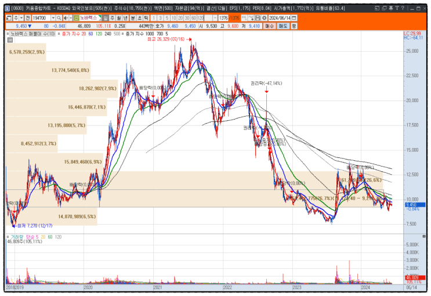431x296 pixels.
Task: Click the candlestick compare icon in toolbar
Action: [244, 18]
